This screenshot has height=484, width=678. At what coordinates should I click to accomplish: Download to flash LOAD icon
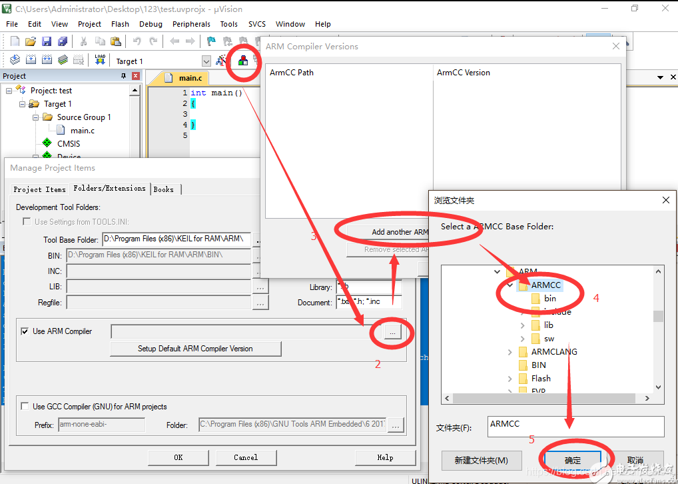coord(100,60)
